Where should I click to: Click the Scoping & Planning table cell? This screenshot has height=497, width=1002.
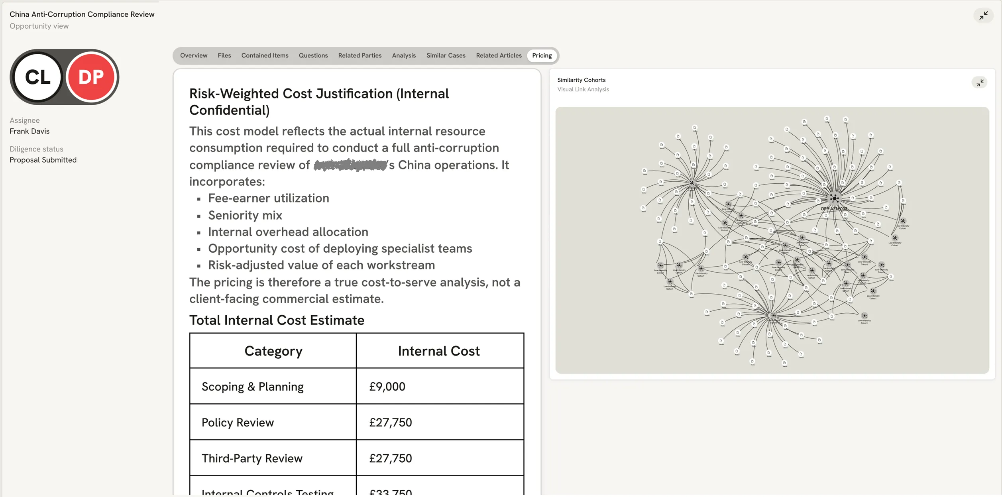tap(273, 386)
